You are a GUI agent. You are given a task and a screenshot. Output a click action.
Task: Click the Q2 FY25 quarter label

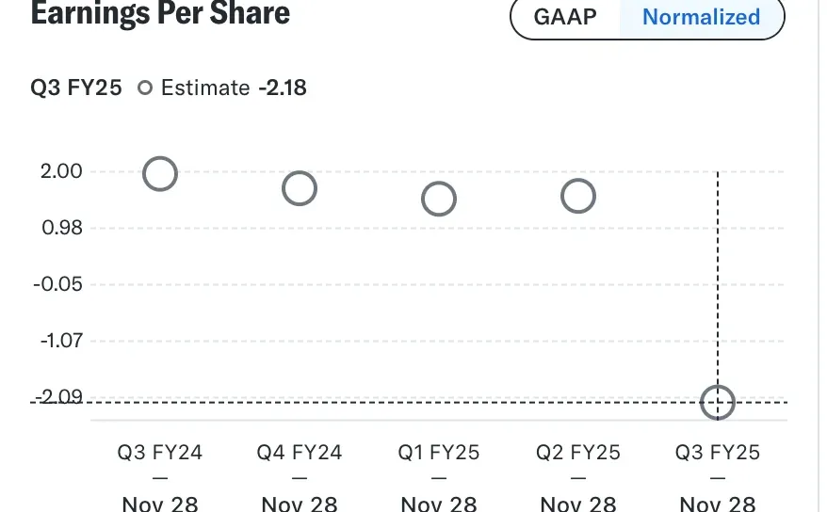(578, 453)
